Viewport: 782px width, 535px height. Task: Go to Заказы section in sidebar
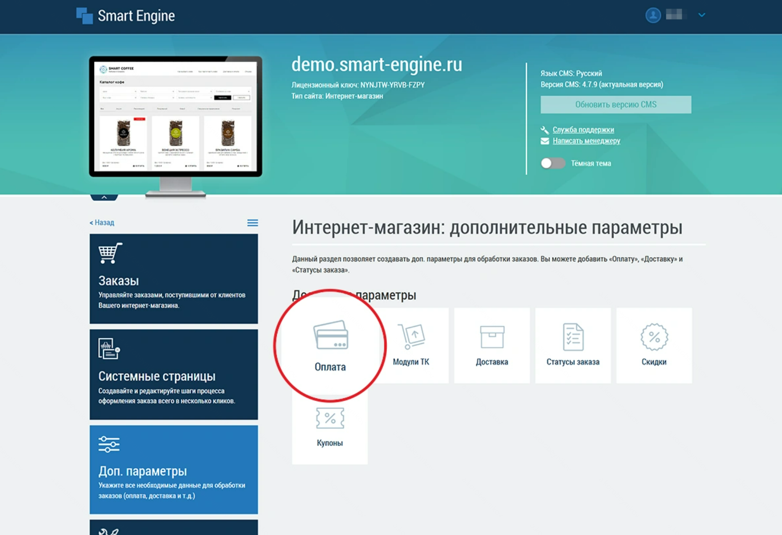(173, 278)
